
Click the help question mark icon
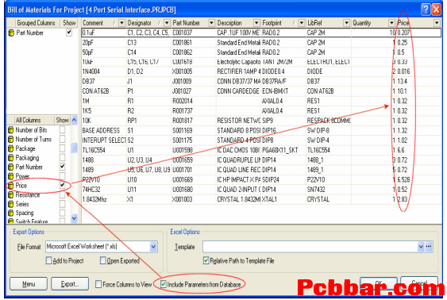pos(426,10)
